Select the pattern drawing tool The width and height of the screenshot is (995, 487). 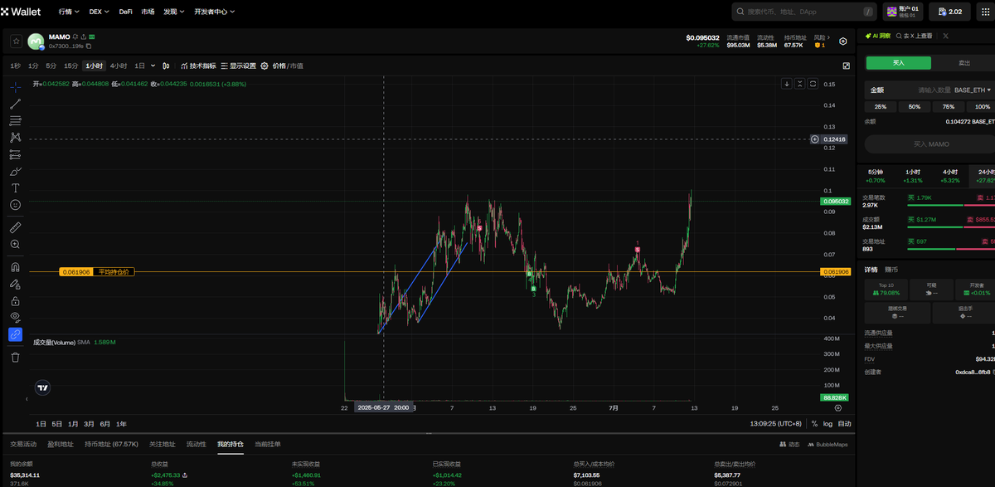[15, 138]
